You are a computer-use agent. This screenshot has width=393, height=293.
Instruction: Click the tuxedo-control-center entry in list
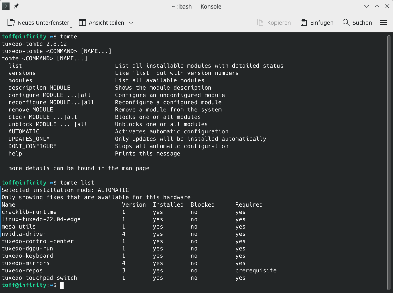click(x=37, y=241)
